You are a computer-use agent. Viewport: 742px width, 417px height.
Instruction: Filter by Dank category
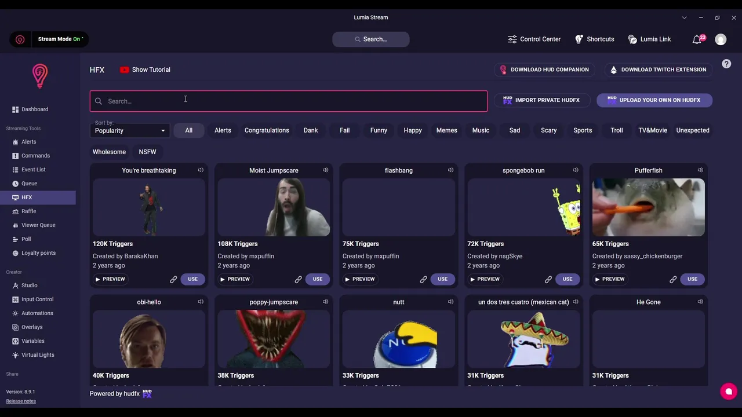(x=311, y=130)
